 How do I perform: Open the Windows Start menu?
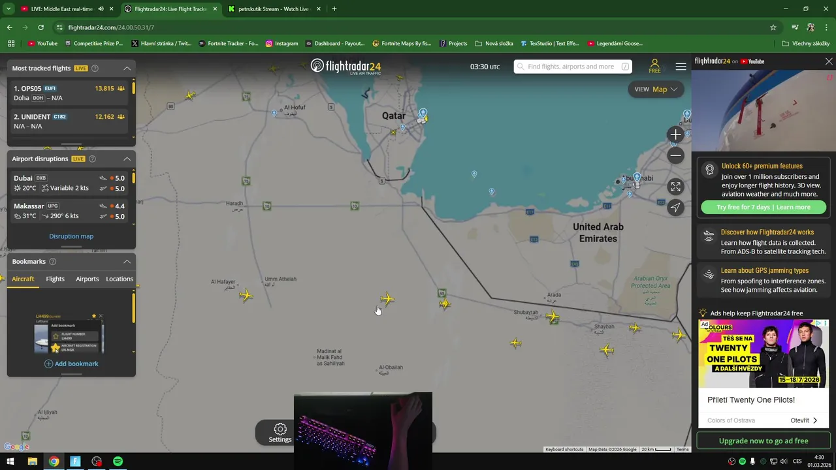[x=10, y=462]
